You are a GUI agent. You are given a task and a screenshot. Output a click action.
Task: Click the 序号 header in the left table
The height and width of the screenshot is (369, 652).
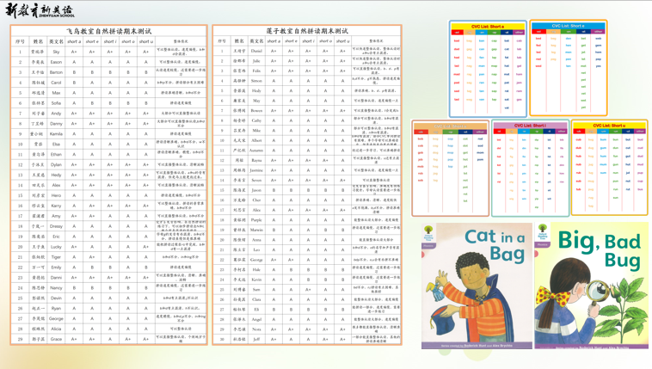tap(20, 41)
